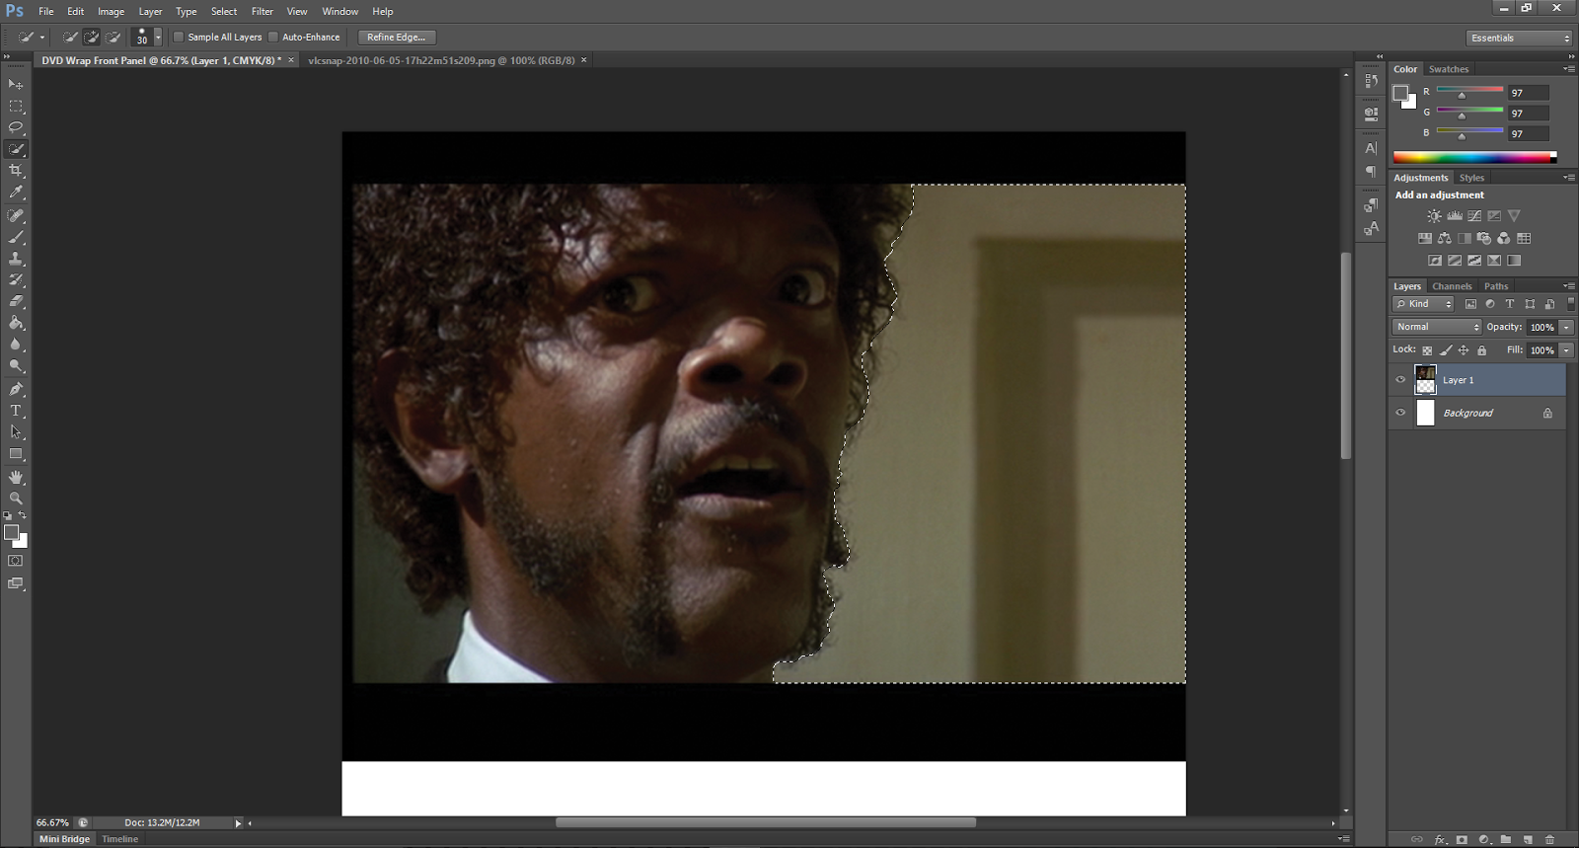Select the History Brush tool

point(16,280)
